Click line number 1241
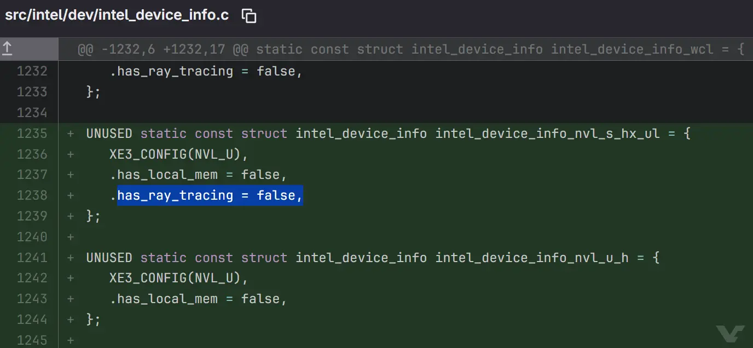This screenshot has height=348, width=753. click(32, 258)
